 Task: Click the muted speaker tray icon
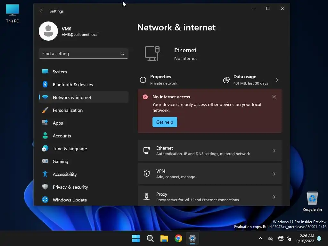[x=289, y=238]
